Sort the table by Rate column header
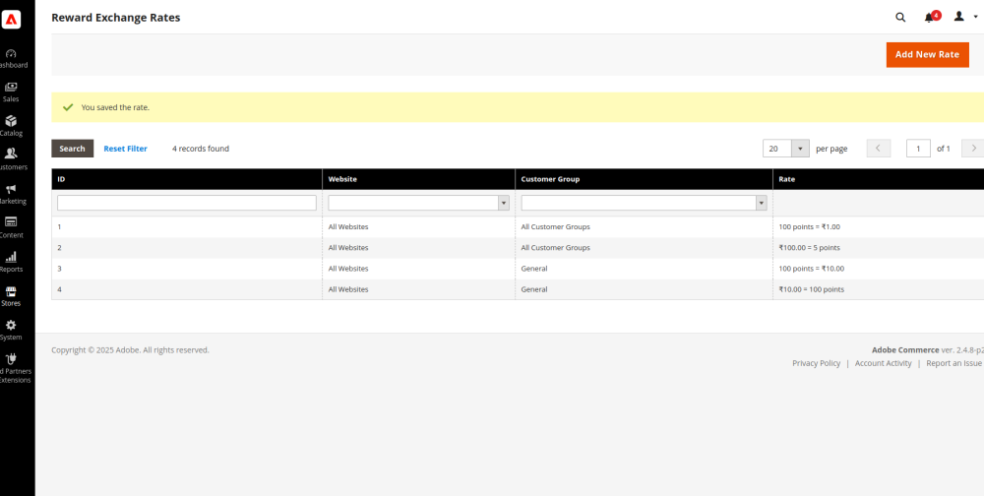The width and height of the screenshot is (984, 496). tap(787, 179)
